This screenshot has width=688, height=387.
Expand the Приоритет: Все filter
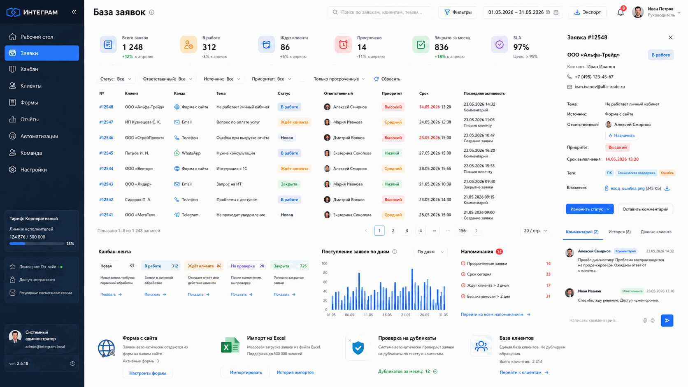coord(272,79)
